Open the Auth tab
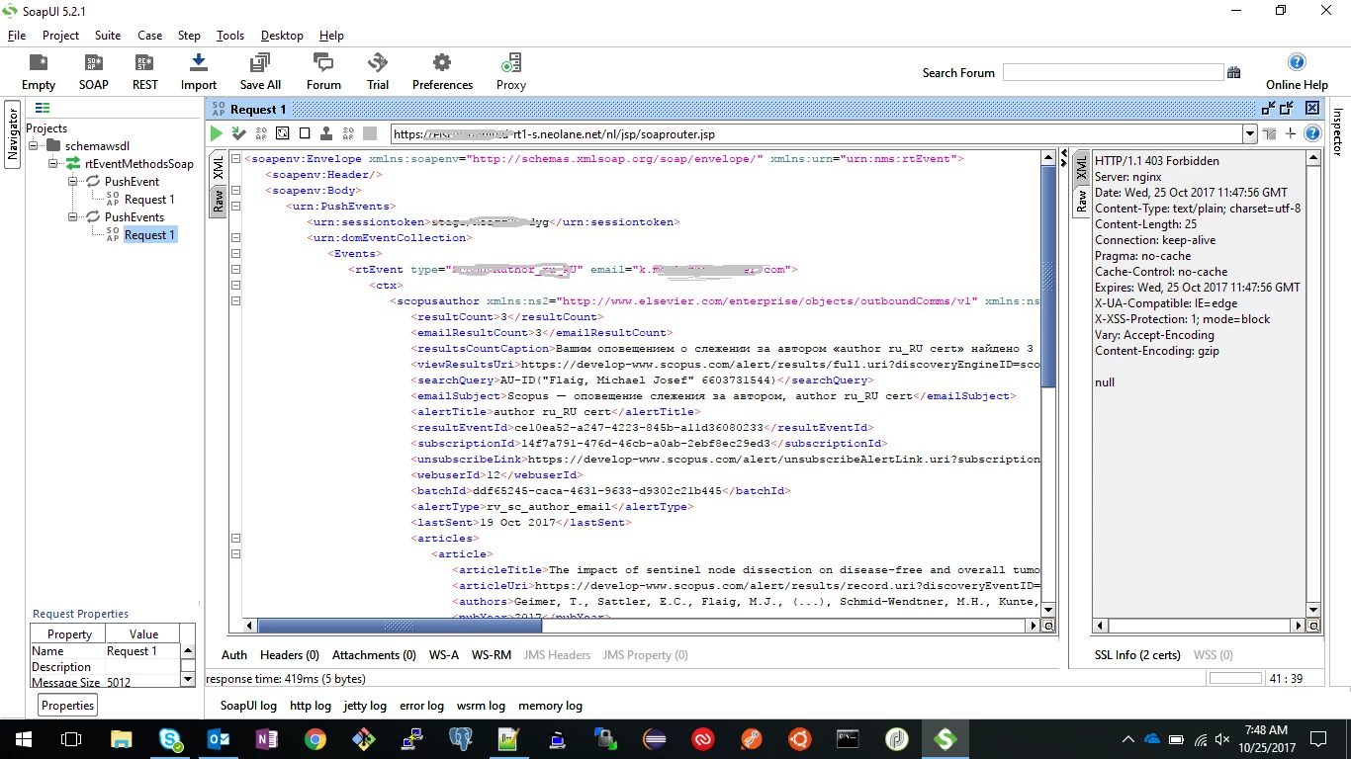The image size is (1351, 759). [x=234, y=655]
